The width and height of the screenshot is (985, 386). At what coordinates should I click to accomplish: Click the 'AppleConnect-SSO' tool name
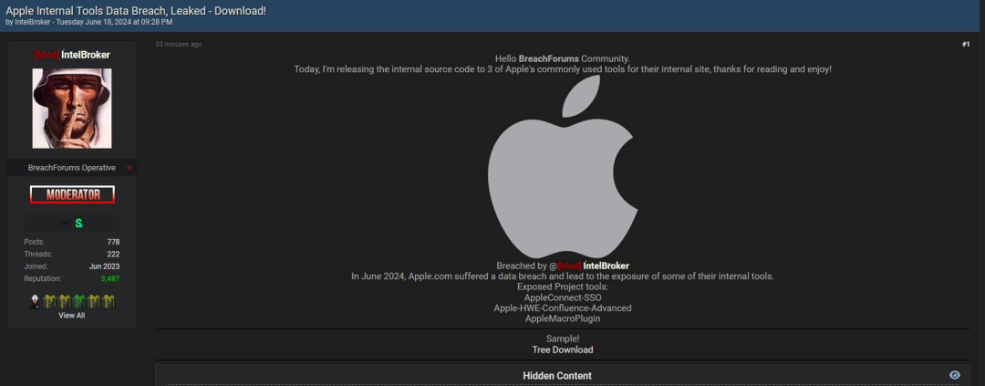pos(563,297)
